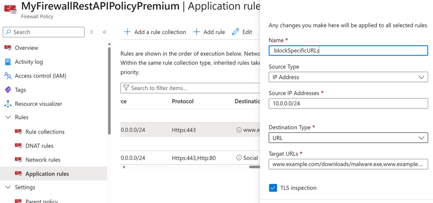Click the Activity log icon
The width and height of the screenshot is (433, 203).
tap(8, 62)
